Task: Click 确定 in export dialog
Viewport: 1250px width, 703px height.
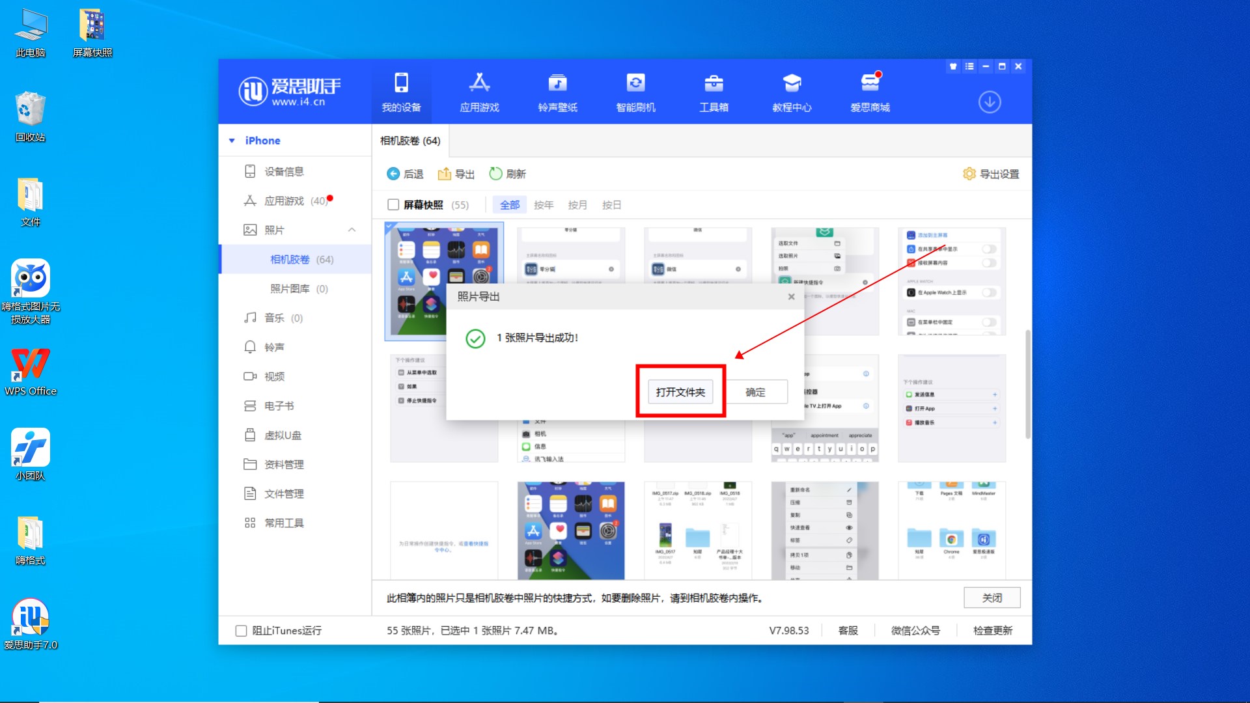Action: coord(755,392)
